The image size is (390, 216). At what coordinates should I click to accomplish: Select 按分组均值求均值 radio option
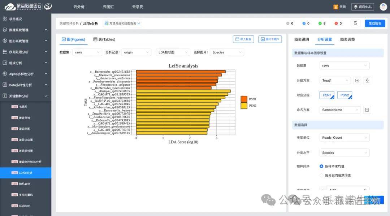point(321,176)
